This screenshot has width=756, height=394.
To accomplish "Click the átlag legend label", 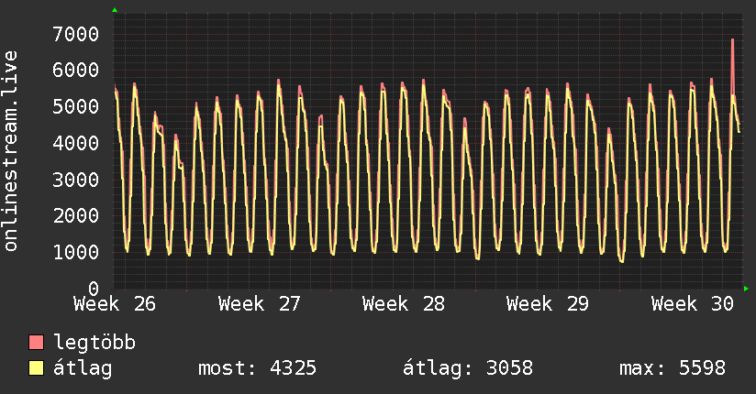I will (83, 368).
